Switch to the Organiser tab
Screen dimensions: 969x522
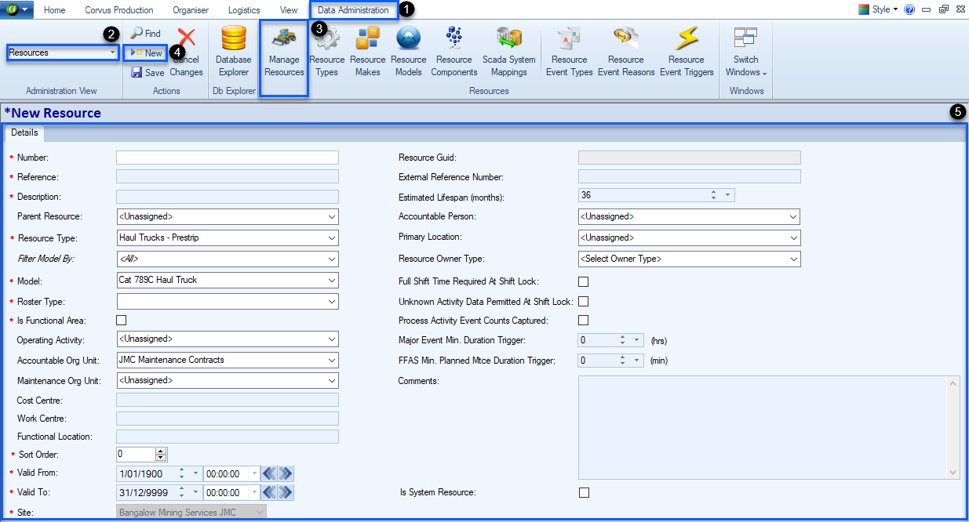pos(191,10)
